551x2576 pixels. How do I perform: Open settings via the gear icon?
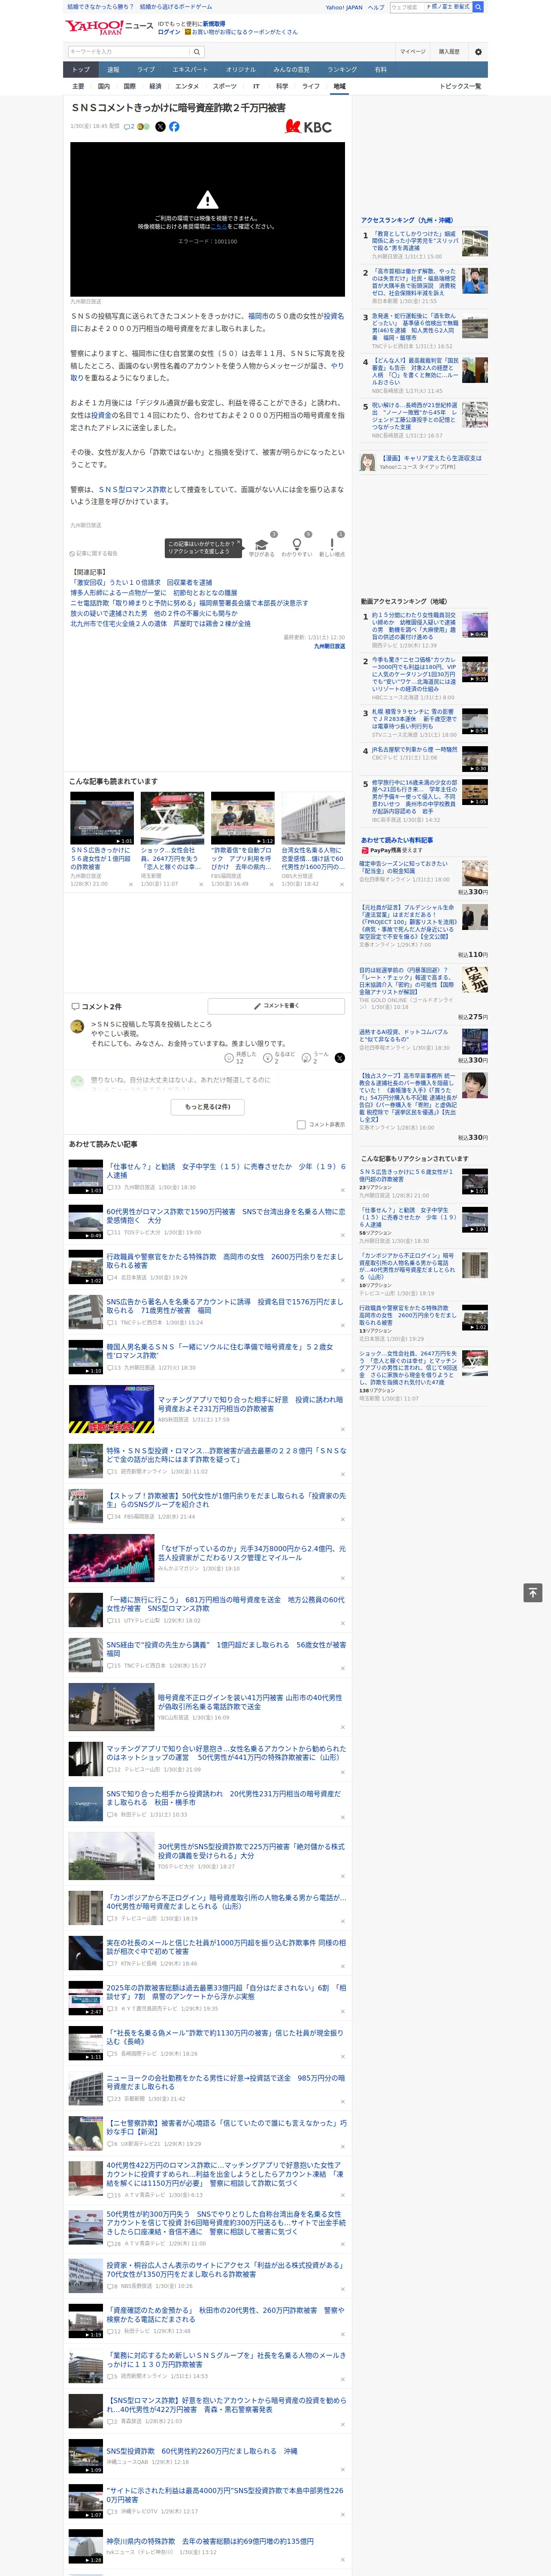[477, 52]
